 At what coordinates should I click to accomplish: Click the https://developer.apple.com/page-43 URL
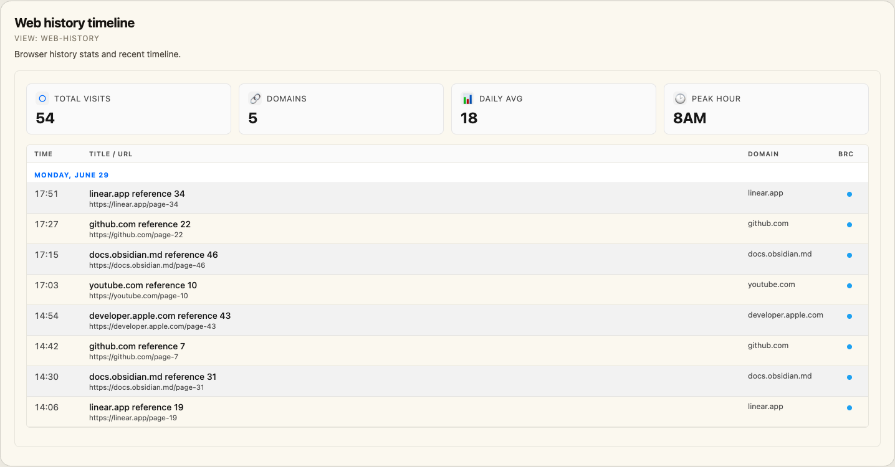tap(153, 326)
